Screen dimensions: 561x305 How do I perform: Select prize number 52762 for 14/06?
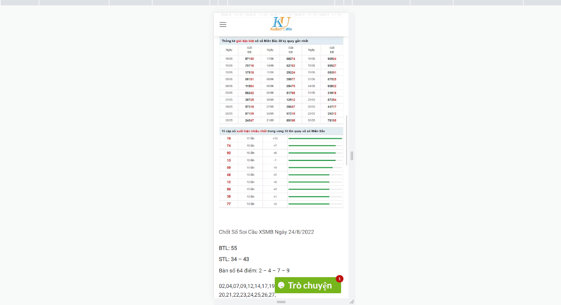pos(291,66)
